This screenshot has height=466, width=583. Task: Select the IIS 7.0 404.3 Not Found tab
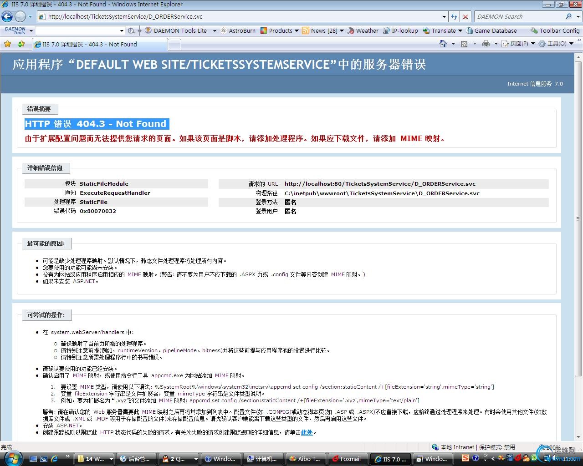pyautogui.click(x=99, y=44)
